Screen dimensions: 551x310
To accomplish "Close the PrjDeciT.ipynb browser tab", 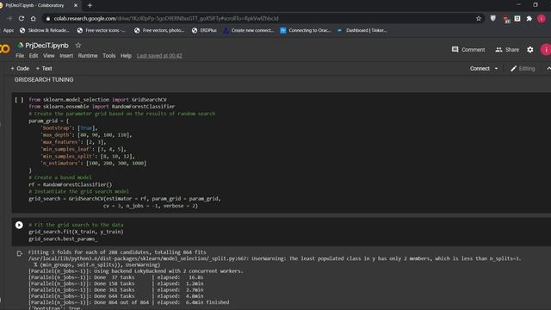I will 76,5.
